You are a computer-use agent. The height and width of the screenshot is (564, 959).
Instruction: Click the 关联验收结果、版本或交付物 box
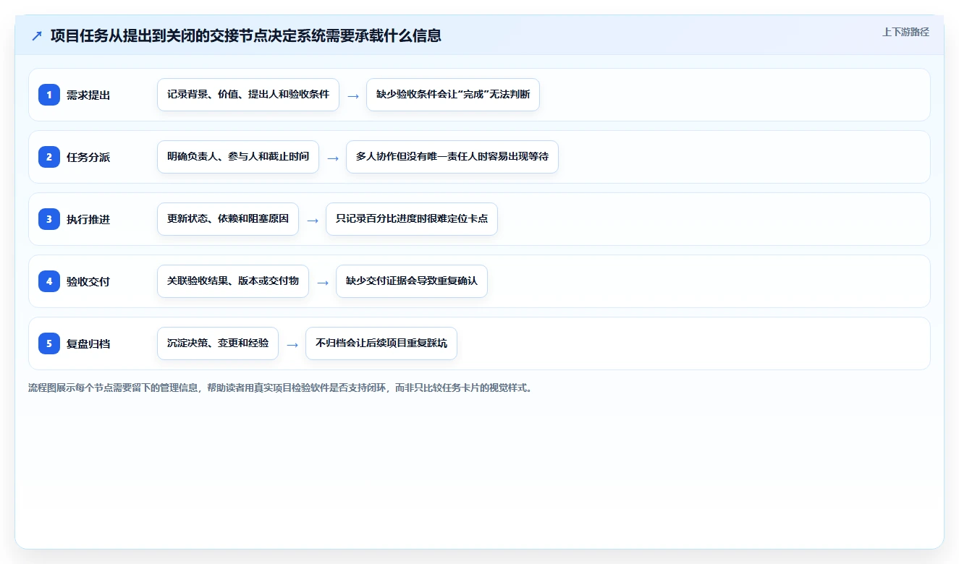tap(233, 281)
